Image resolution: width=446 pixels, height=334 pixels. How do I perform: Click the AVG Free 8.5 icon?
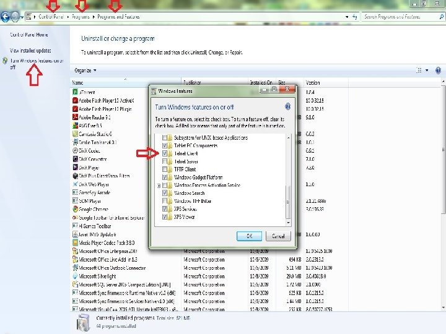pyautogui.click(x=75, y=126)
